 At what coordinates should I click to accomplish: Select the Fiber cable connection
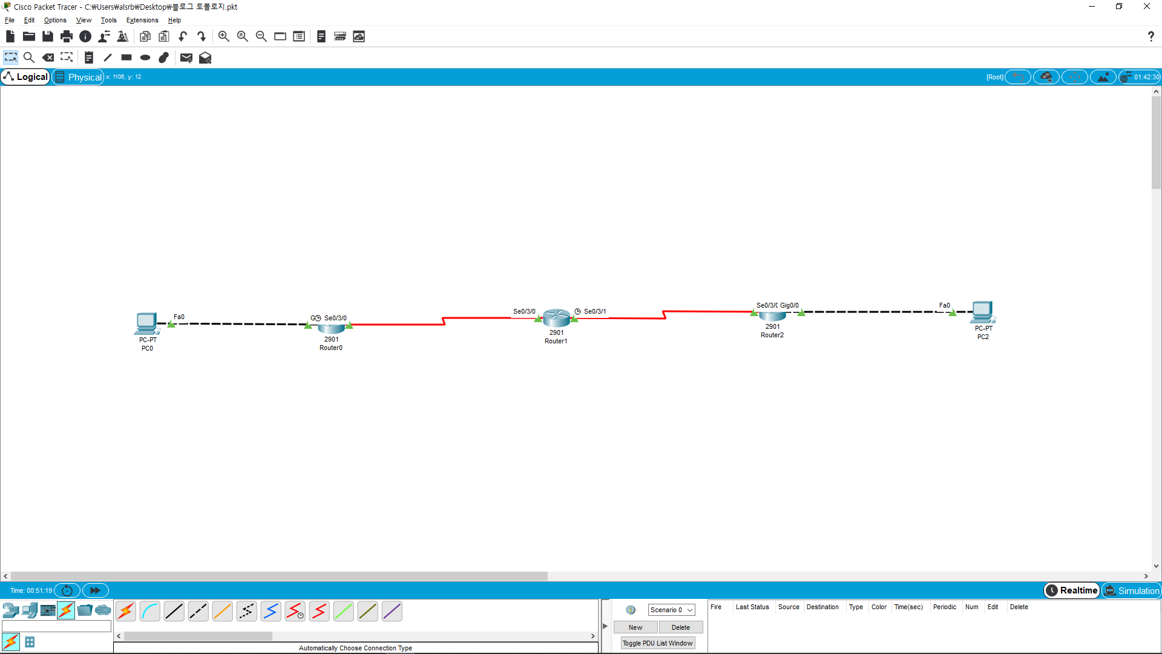click(222, 612)
